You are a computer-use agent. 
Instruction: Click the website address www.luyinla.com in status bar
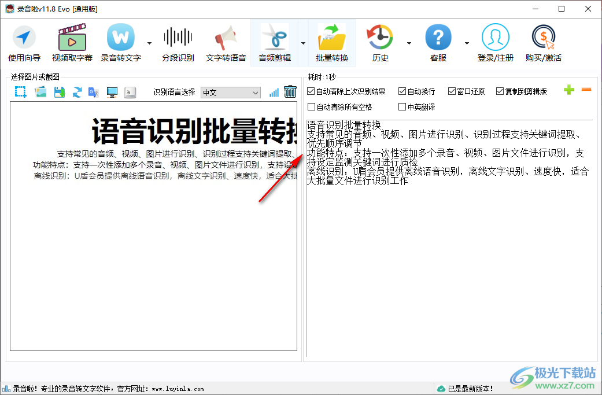pos(178,389)
